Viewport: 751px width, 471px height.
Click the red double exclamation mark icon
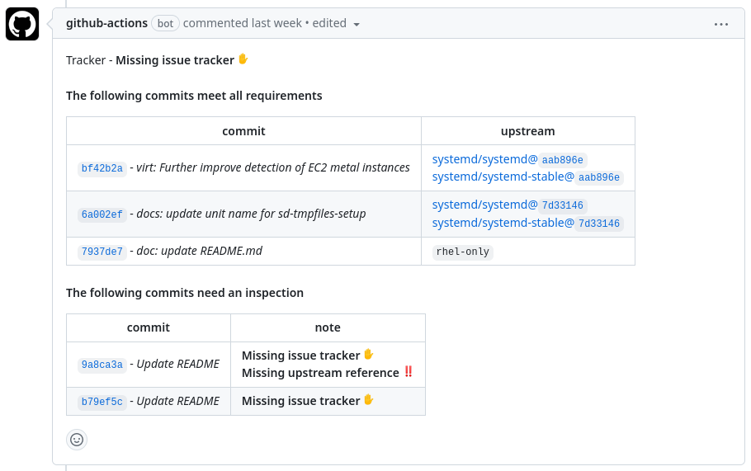pyautogui.click(x=408, y=372)
